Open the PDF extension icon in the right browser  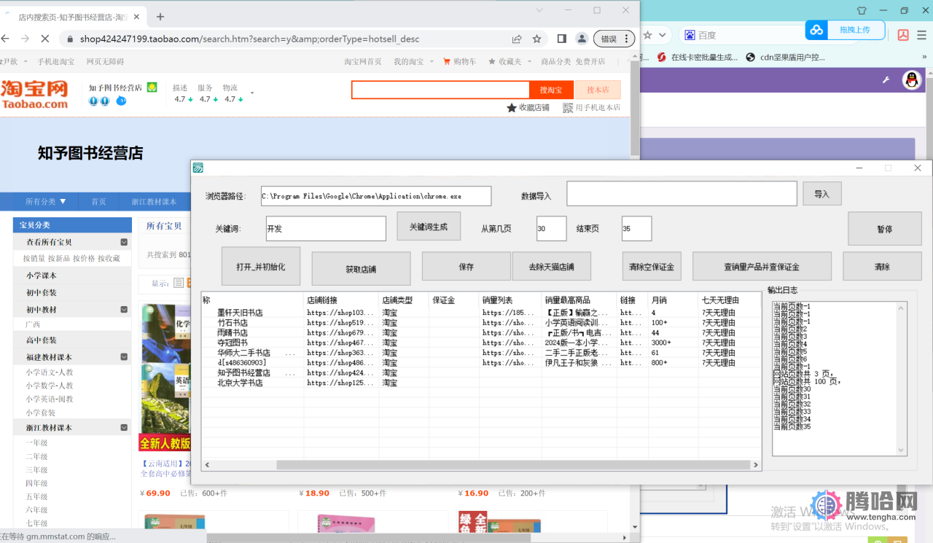903,34
